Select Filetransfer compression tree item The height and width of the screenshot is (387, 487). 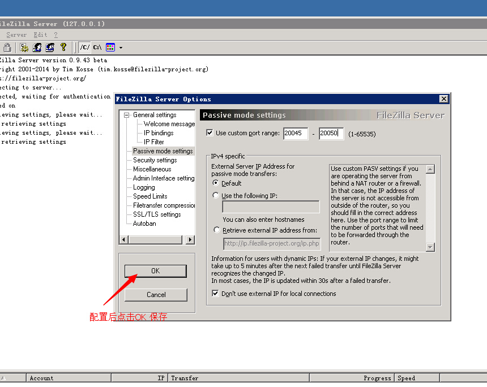click(164, 205)
